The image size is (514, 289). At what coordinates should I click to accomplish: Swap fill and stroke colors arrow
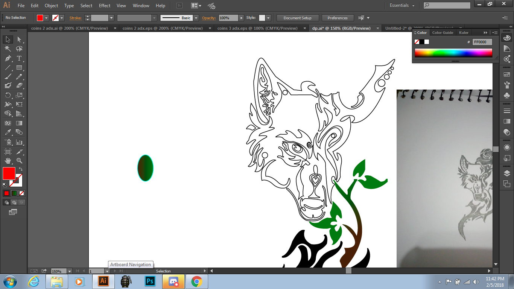(x=21, y=169)
